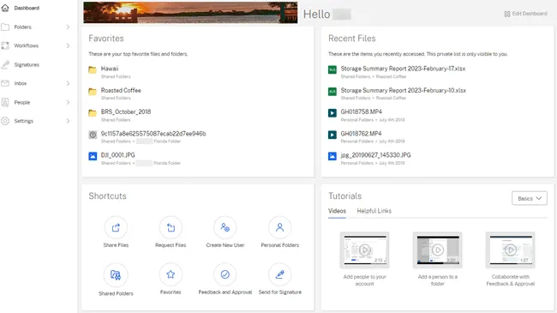Image resolution: width=557 pixels, height=313 pixels.
Task: Click the February-10 spreadsheet file icon
Action: [332, 92]
